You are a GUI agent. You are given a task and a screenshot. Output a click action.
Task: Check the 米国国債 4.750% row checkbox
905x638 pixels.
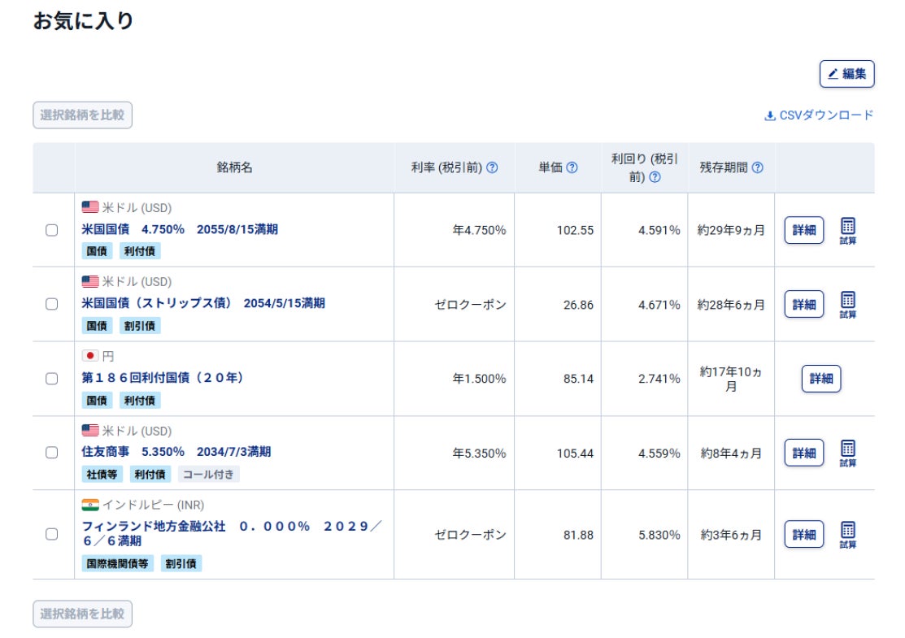52,230
